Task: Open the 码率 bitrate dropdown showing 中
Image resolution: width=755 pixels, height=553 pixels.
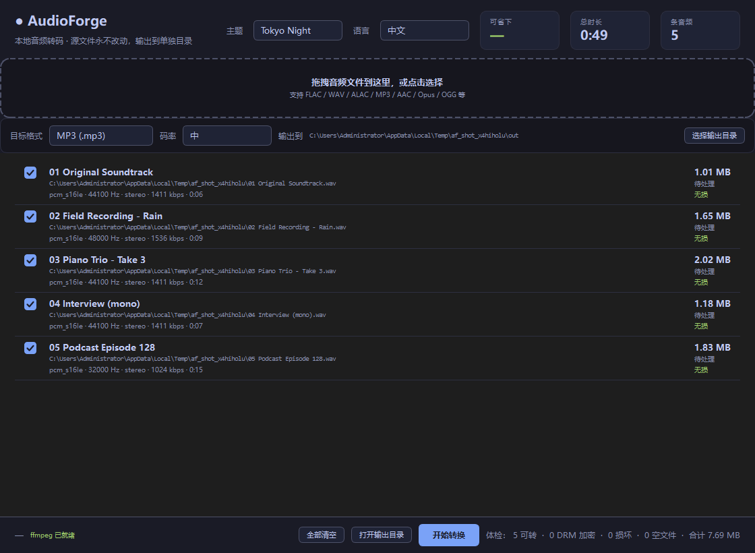Action: pyautogui.click(x=227, y=136)
